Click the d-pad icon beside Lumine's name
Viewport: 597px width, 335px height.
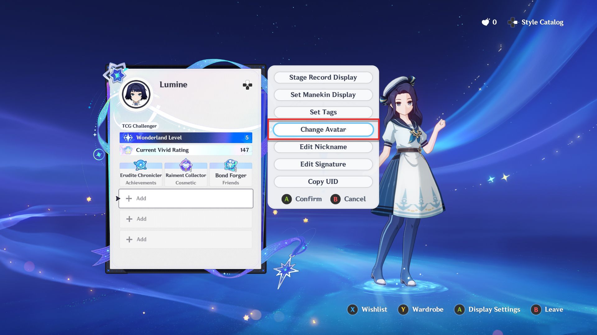point(247,85)
